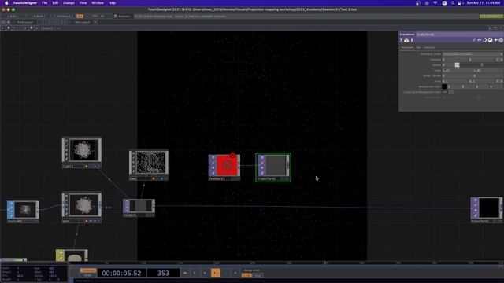Screen dimensions: 504x283
Task: Click the orange realtime toggle in the toolbar
Action: (80, 16)
